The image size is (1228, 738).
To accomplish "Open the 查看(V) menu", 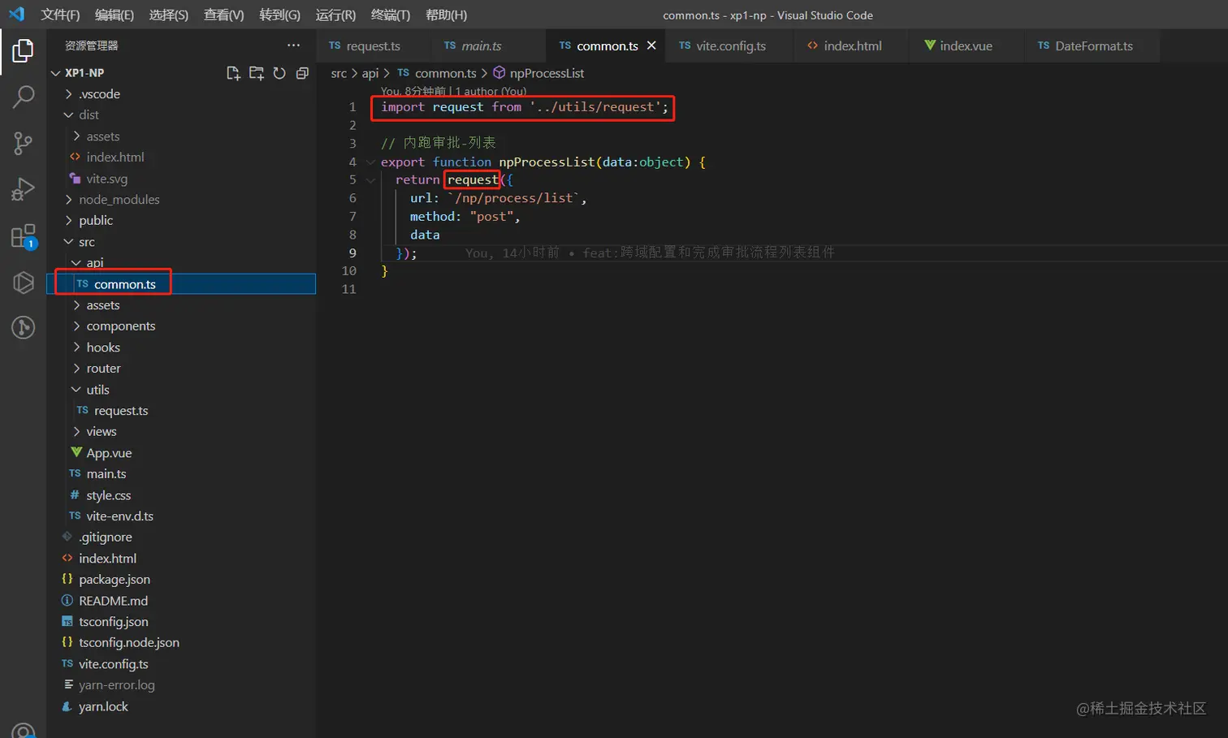I will click(223, 15).
